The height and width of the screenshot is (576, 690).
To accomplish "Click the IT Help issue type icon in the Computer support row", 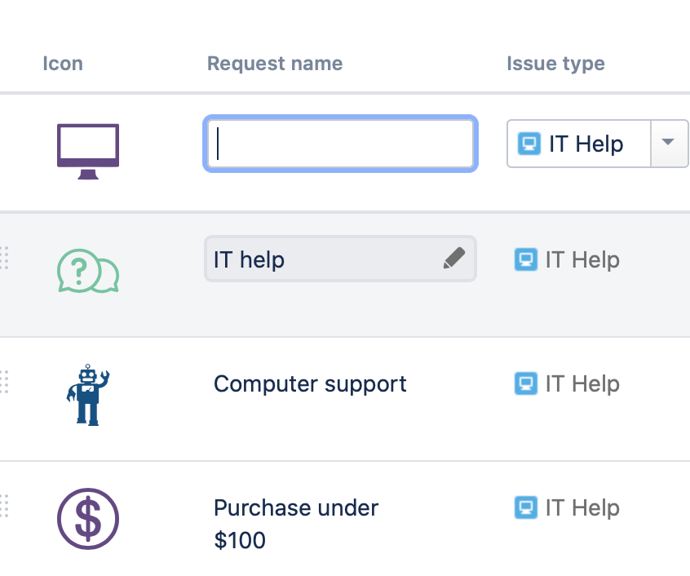I will tap(526, 383).
